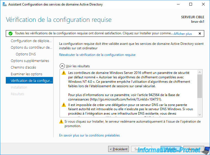Click the second warning icon about DNS delegation
The width and height of the screenshot is (210, 155).
coord(64,105)
